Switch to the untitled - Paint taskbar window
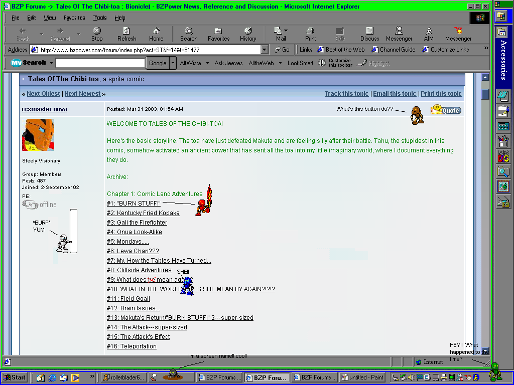Image resolution: width=514 pixels, height=385 pixels. tap(362, 377)
